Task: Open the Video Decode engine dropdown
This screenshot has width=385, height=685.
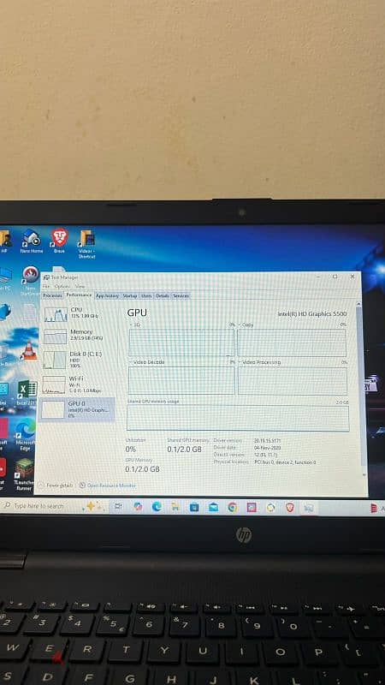Action: tap(147, 362)
